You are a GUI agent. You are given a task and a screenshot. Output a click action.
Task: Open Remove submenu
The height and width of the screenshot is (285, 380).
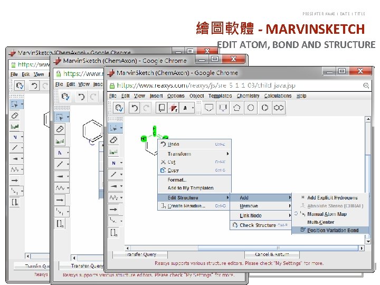(261, 206)
